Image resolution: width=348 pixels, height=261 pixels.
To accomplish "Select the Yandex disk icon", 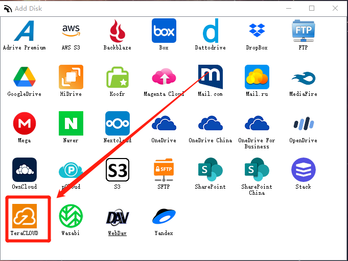I will coord(164,216).
